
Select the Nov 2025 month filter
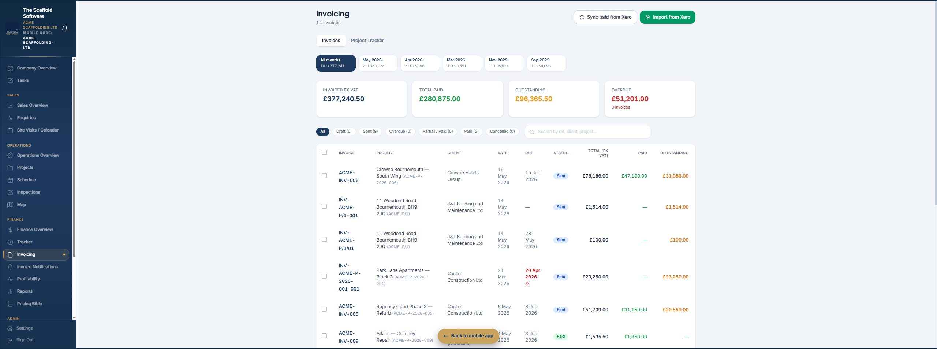point(504,63)
